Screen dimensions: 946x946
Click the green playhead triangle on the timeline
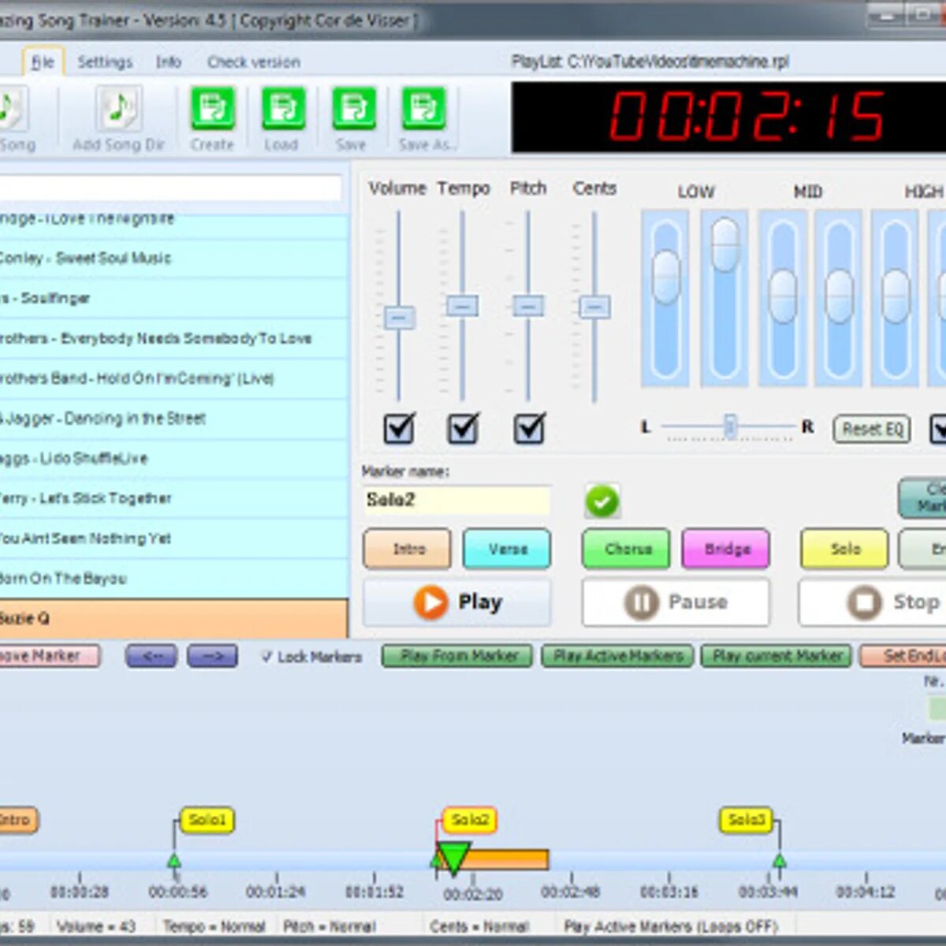453,858
